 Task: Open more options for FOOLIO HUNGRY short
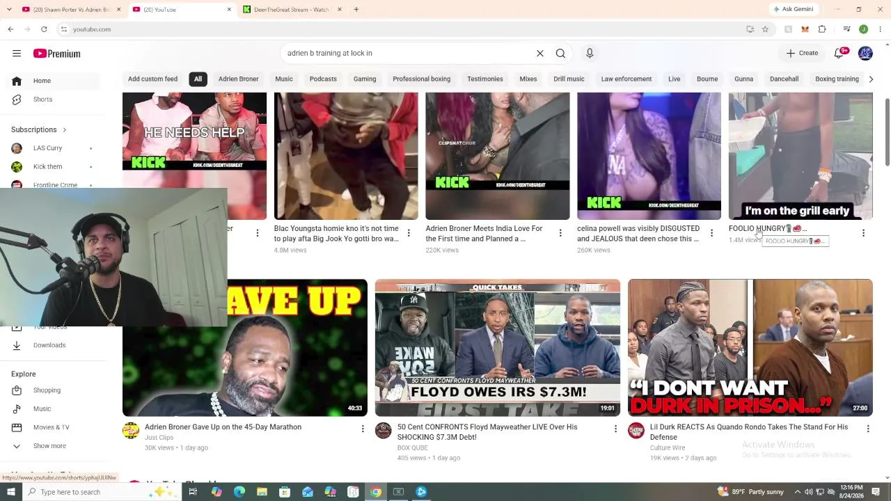click(x=863, y=233)
